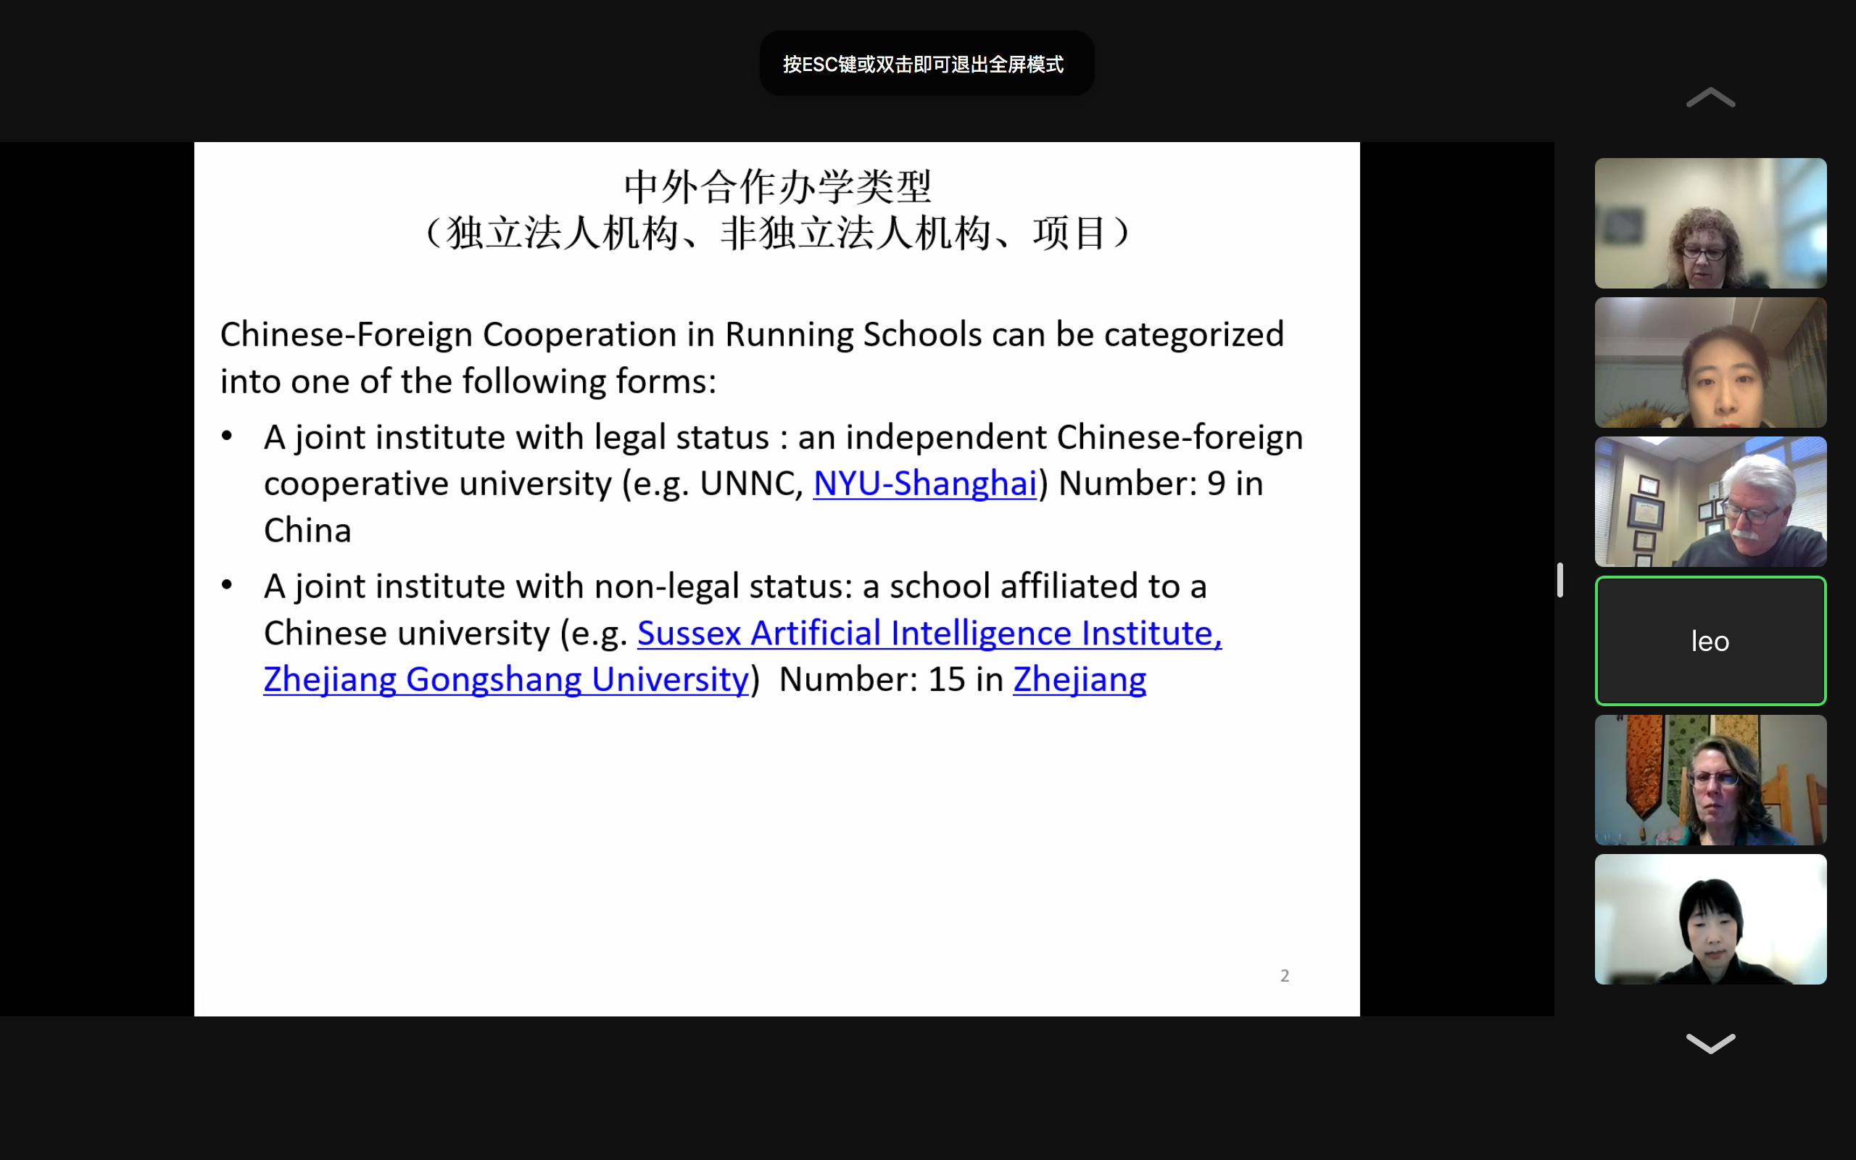Click the second bullet about non-legal status

pyautogui.click(x=734, y=586)
